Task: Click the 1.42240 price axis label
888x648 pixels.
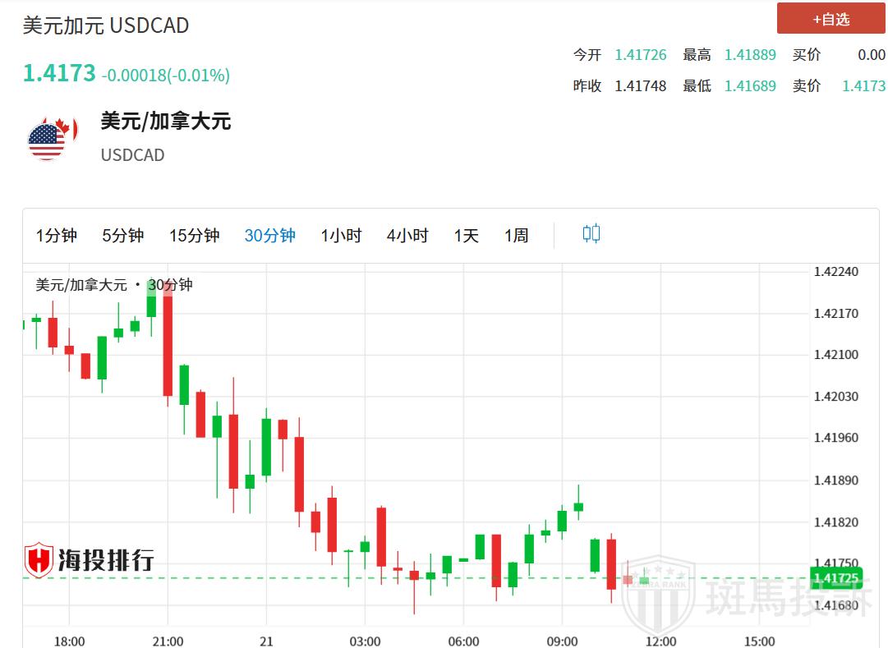Action: coord(835,272)
